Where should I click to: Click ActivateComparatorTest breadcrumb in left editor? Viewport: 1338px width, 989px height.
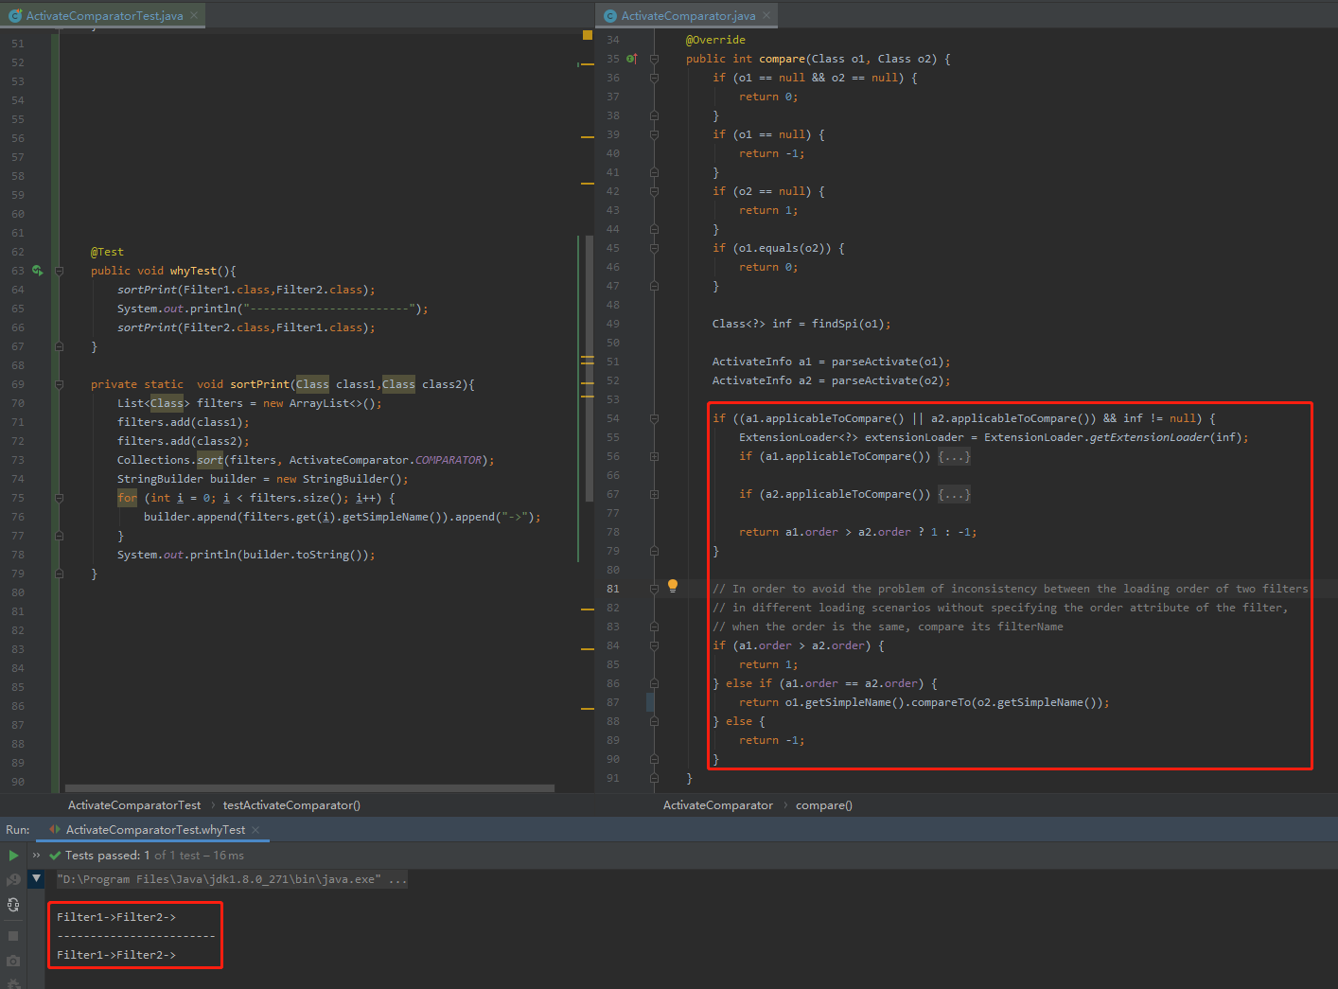click(134, 805)
